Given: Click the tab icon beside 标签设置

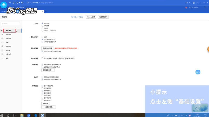Looking at the screenshot, I should (x=2, y=35).
